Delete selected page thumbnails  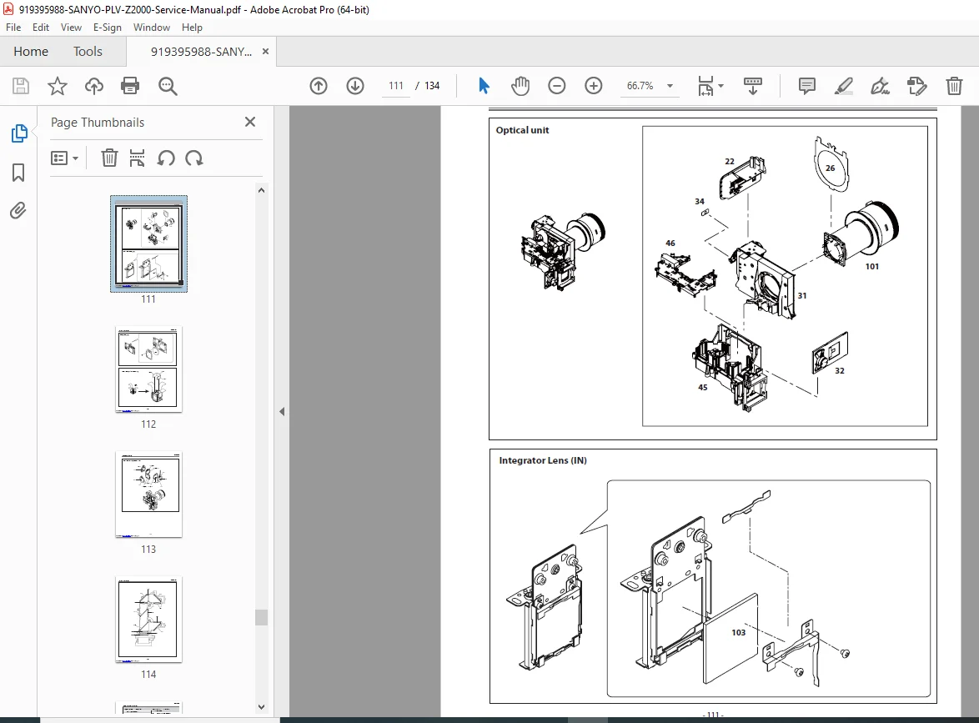109,158
